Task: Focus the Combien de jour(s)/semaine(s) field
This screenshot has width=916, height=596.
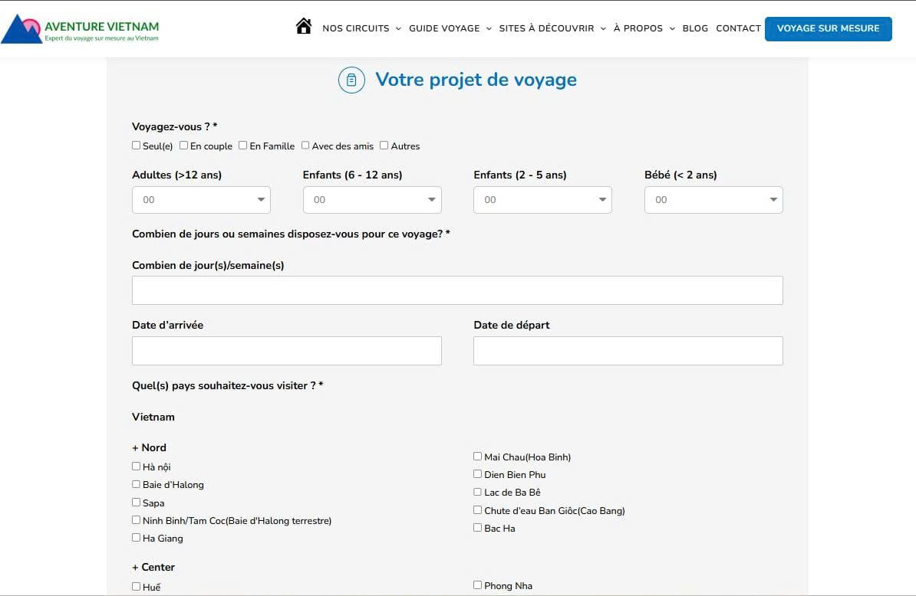Action: click(457, 290)
